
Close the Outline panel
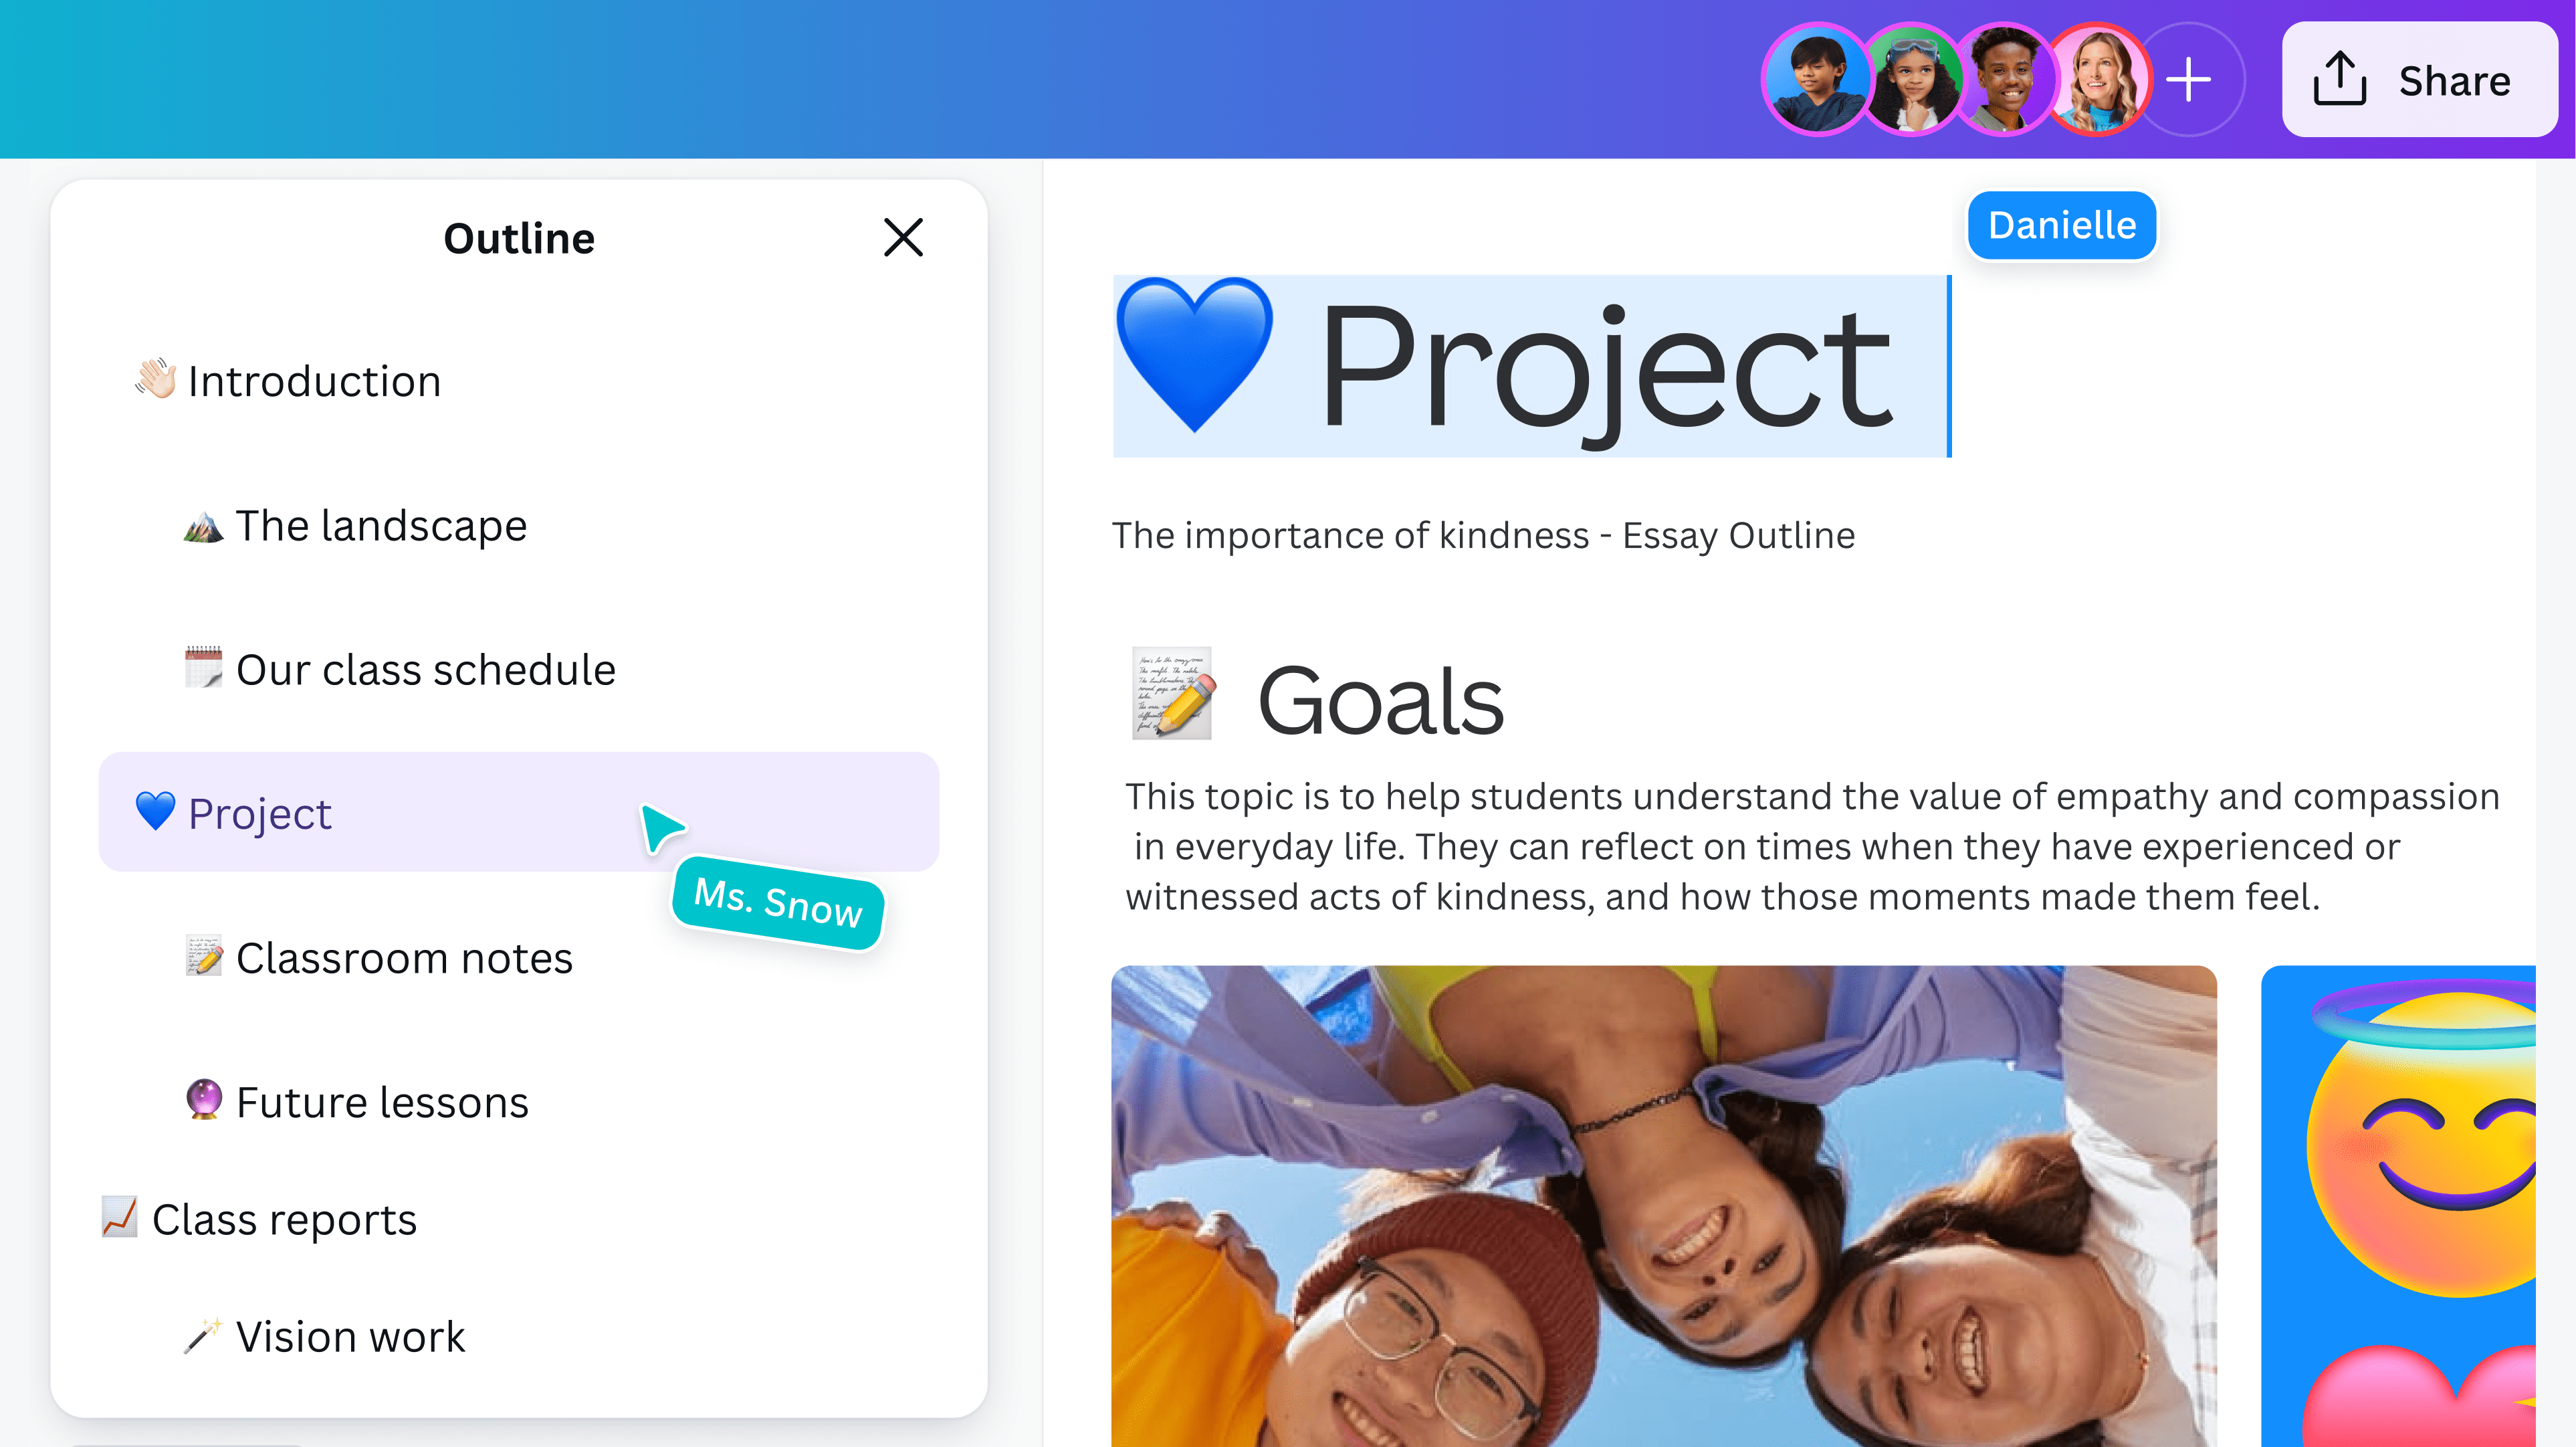903,237
